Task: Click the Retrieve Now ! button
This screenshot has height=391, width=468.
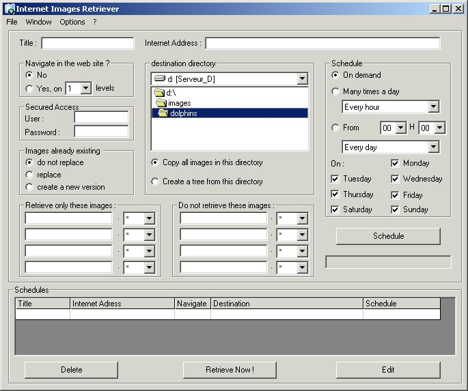Action: 230,370
